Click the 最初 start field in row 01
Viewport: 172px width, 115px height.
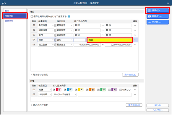87,25
